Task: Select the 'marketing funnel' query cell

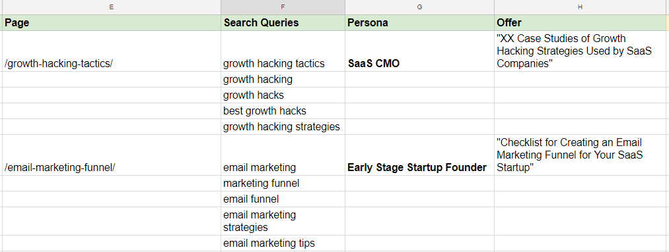Action: [283, 183]
